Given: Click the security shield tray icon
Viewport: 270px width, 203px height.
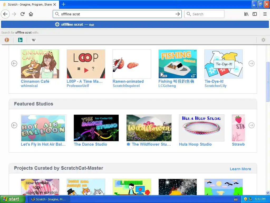Looking at the screenshot, I should 245,199.
